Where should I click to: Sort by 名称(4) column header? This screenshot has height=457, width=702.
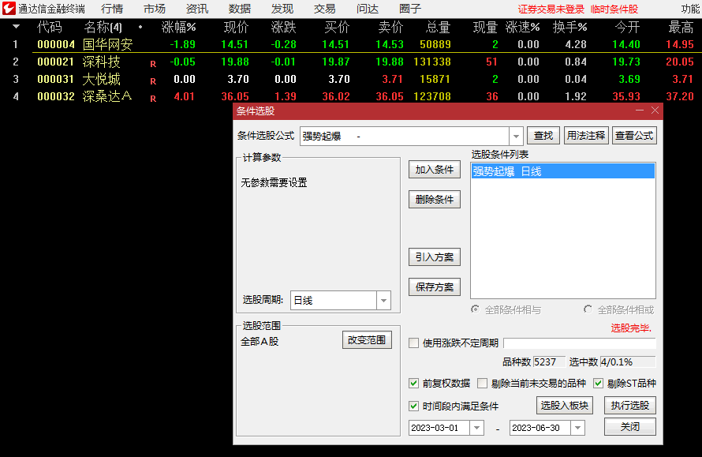point(103,28)
